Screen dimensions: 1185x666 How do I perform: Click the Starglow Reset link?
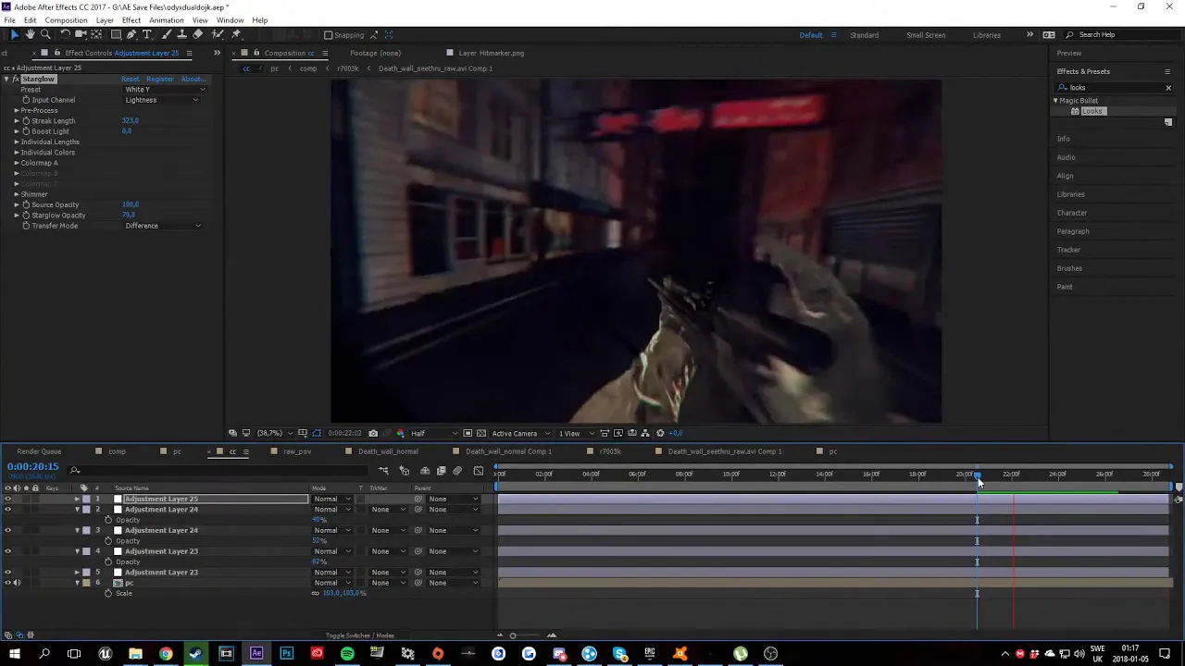click(x=130, y=79)
